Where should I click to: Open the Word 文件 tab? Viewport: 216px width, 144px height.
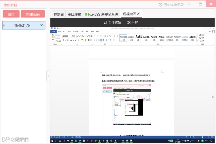pyautogui.click(x=53, y=31)
